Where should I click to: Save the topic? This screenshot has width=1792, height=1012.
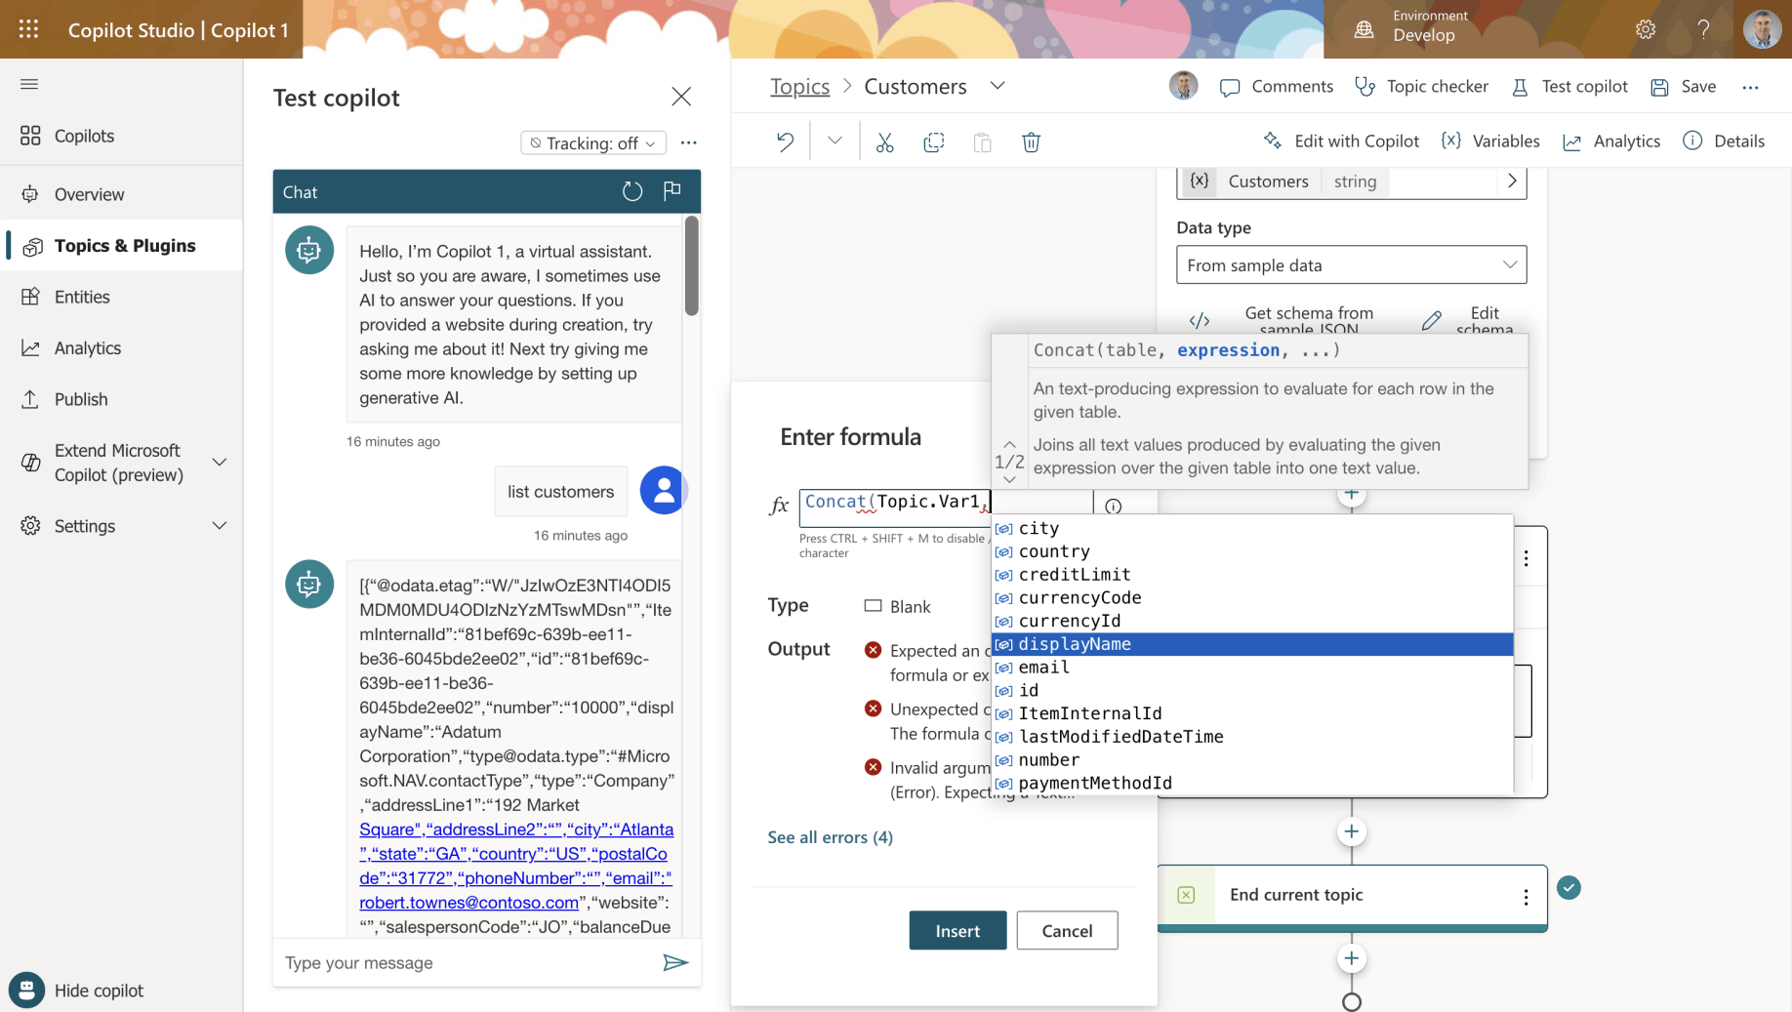pos(1684,87)
